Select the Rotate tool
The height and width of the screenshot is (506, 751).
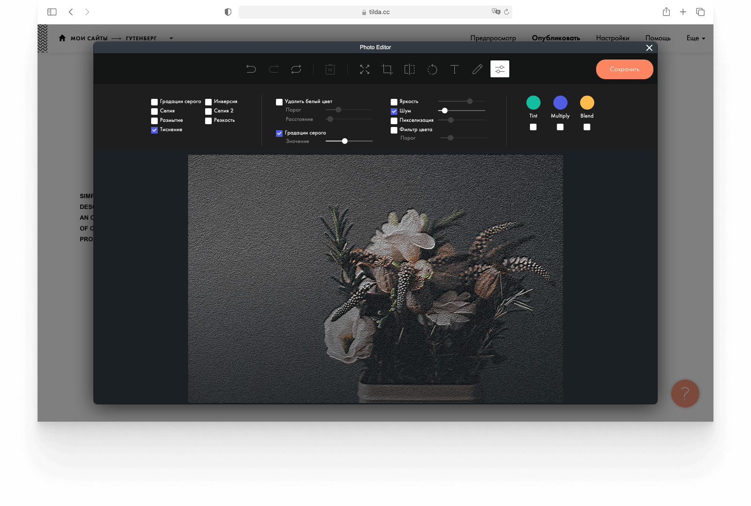[x=432, y=69]
